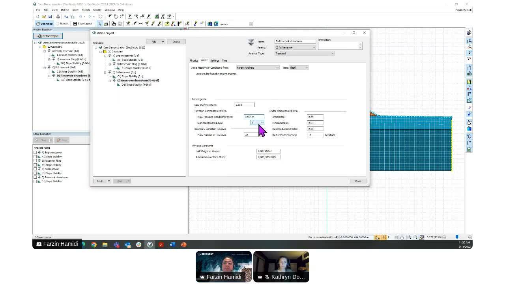Click the Define Project button in Project Explorer
The width and height of the screenshot is (505, 284).
click(x=48, y=36)
